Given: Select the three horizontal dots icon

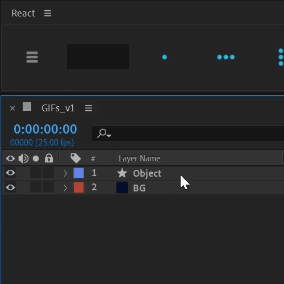Looking at the screenshot, I should click(226, 57).
